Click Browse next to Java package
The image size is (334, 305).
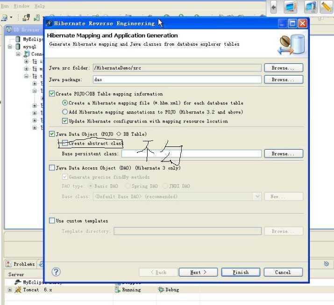click(284, 79)
